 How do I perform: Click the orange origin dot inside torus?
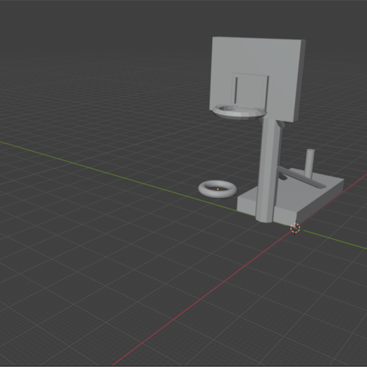pos(217,189)
